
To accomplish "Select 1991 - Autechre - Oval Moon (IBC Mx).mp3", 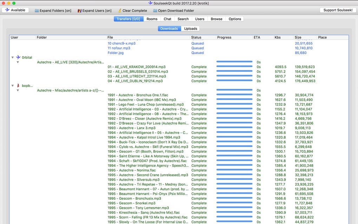I will tap(142, 100).
